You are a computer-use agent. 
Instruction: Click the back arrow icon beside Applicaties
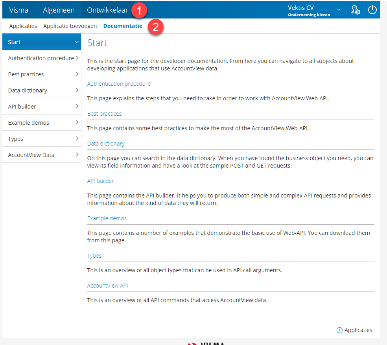pos(339,330)
